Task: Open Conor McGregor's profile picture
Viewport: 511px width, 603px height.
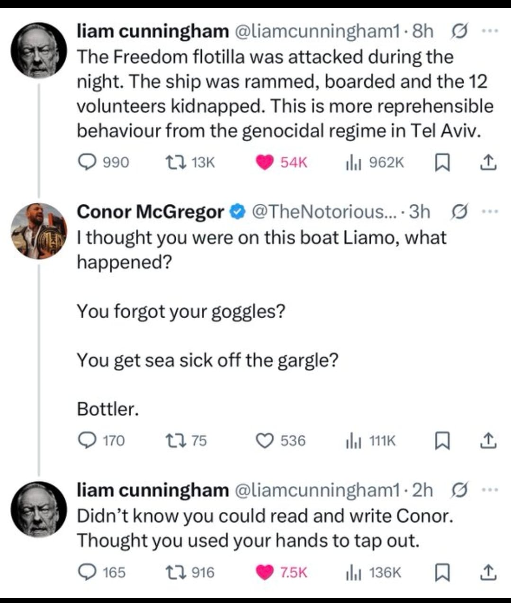Action: click(x=39, y=231)
